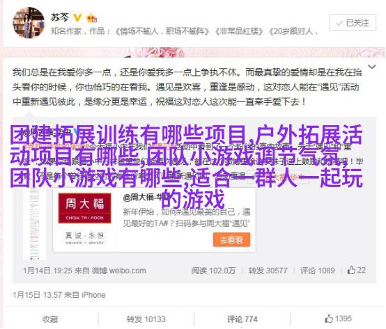386x329 pixels.
Task: Open the 评论 774 comments tab
Action: click(x=242, y=319)
